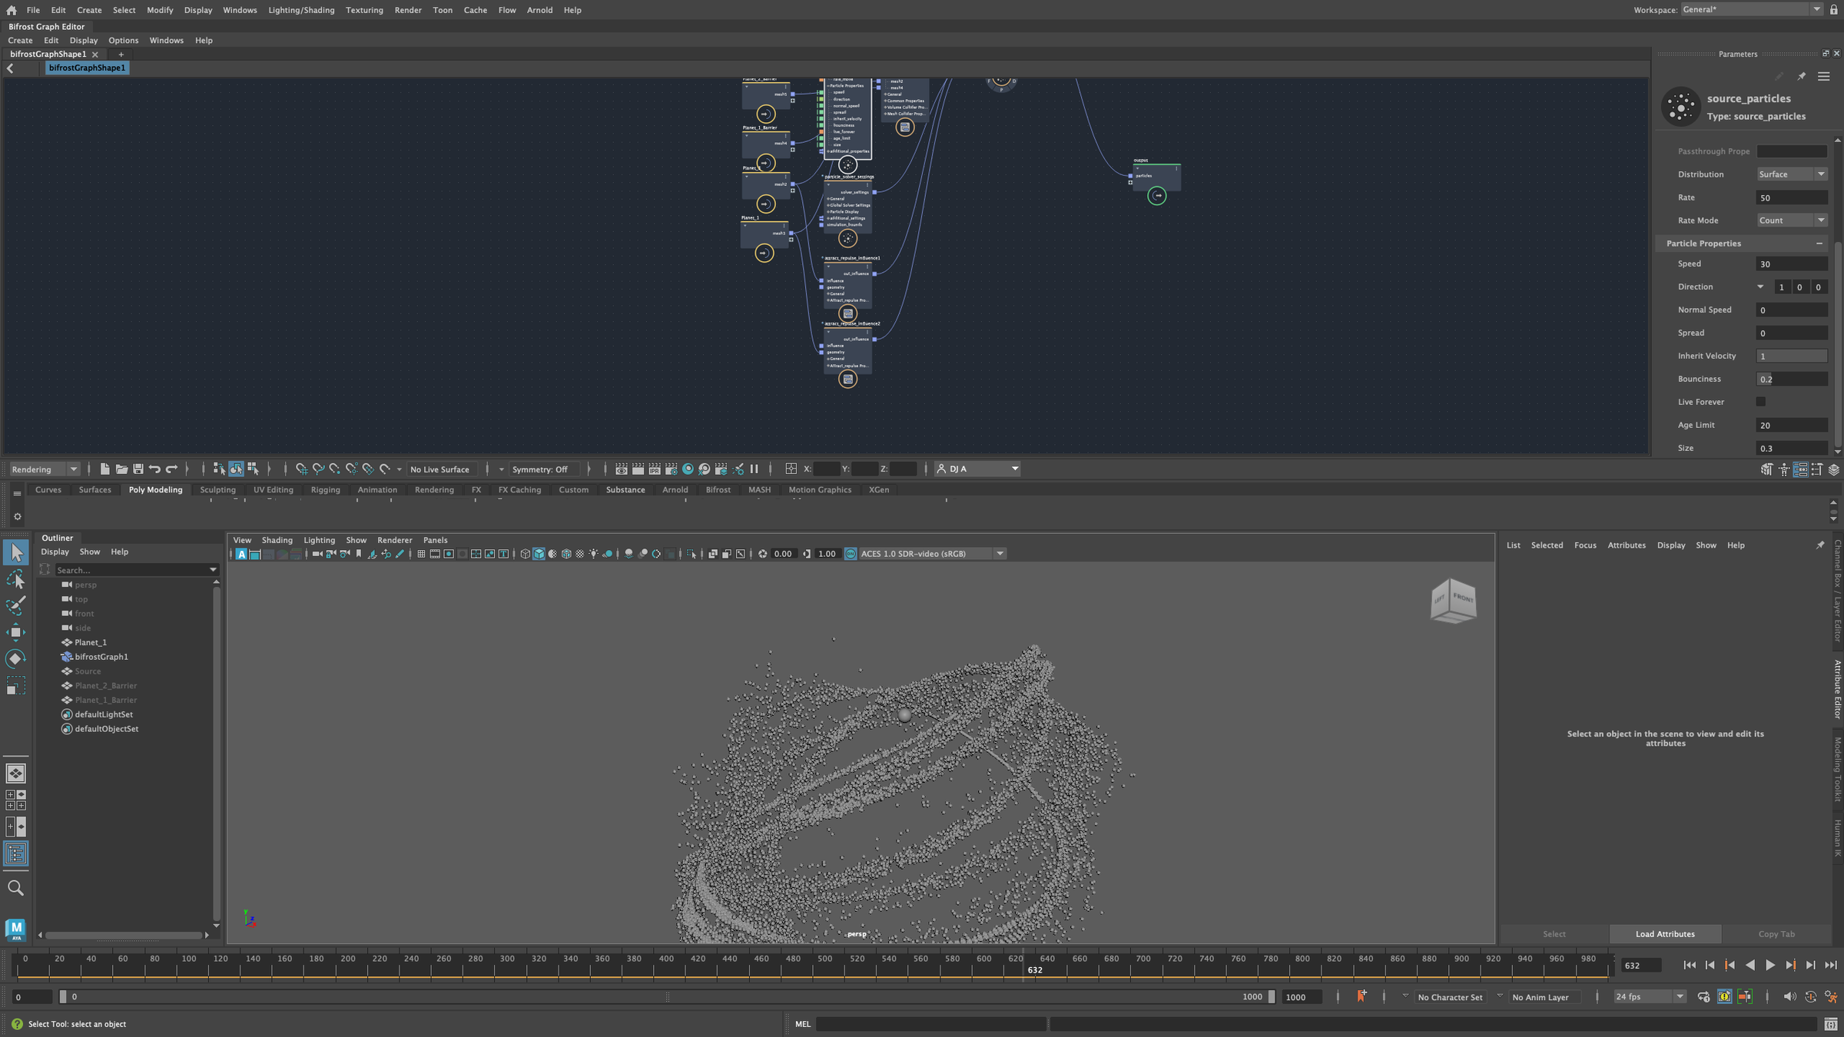Switch to the Bifrost shelf tab
The image size is (1844, 1037).
(718, 489)
